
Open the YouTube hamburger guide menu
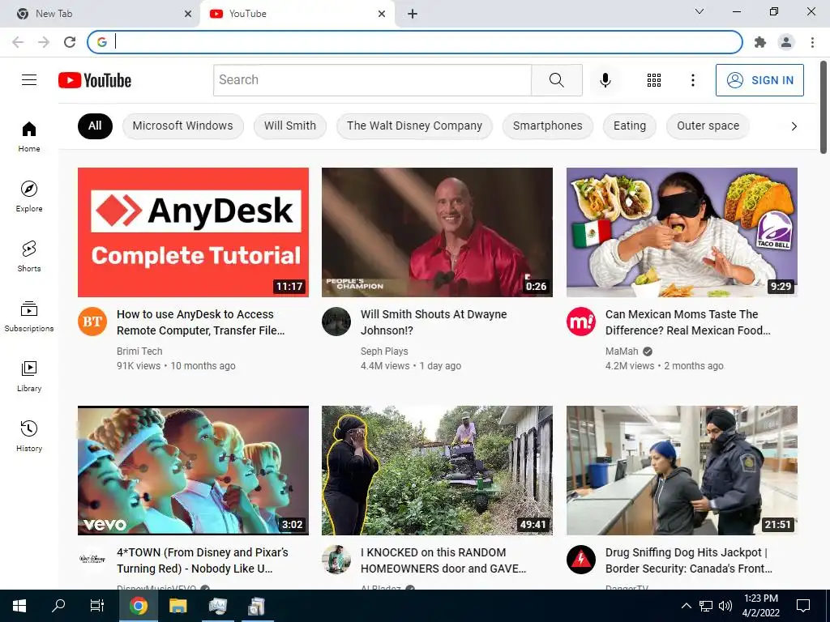pos(29,80)
